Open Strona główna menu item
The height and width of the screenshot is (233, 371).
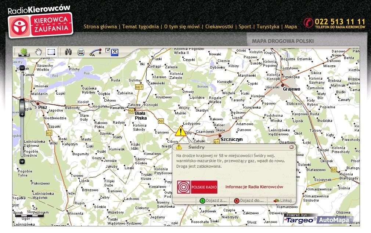100,26
